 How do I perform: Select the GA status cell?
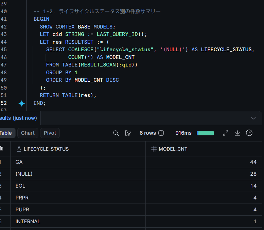(x=78, y=162)
